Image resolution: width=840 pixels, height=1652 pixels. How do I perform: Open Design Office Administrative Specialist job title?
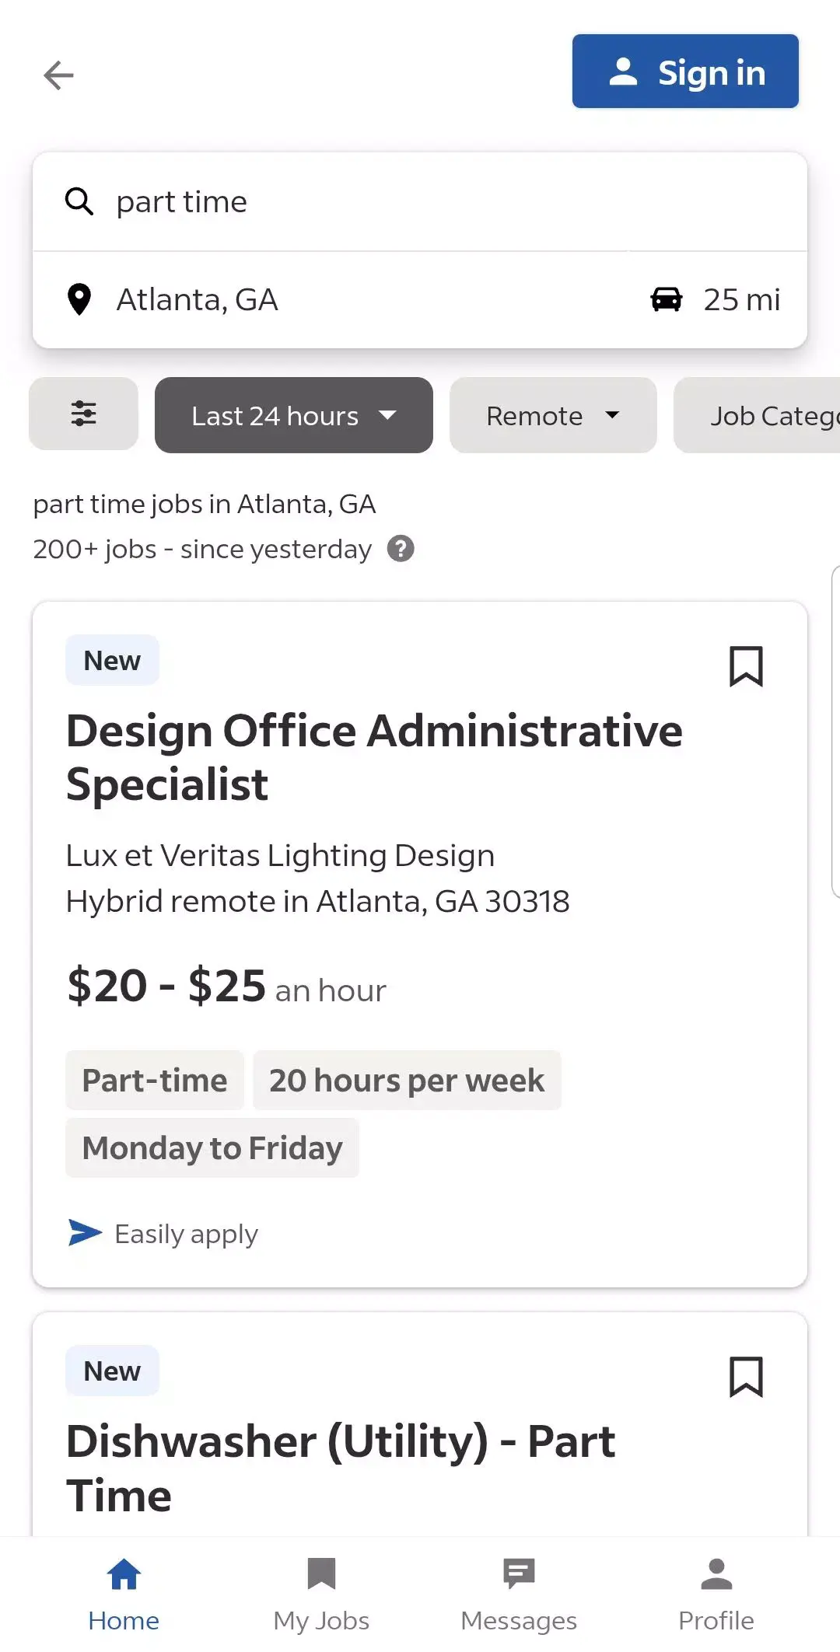point(374,757)
